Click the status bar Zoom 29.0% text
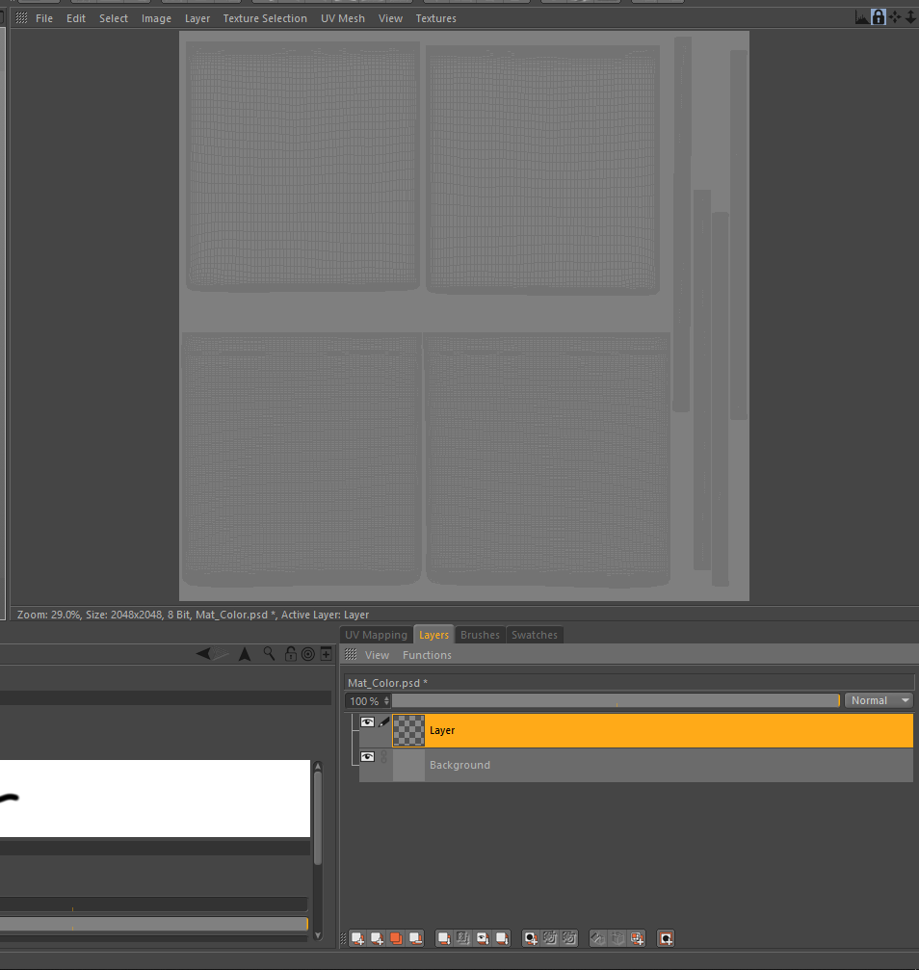Viewport: 919px width, 970px height. (49, 615)
